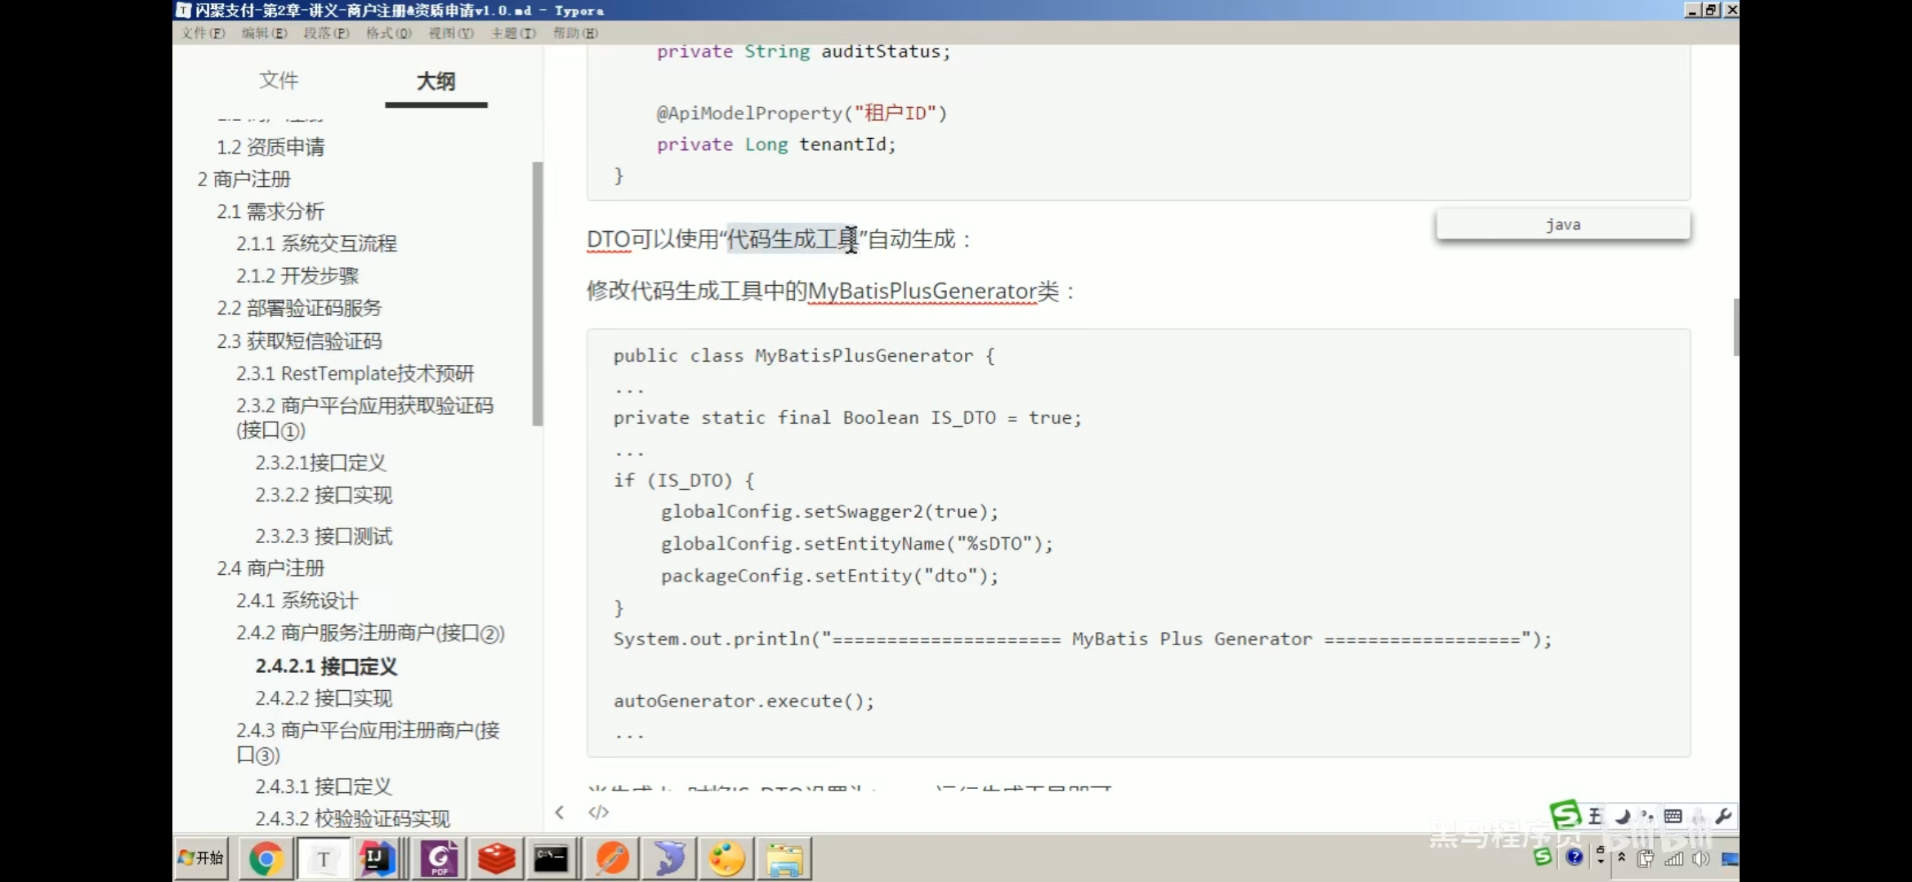Click the Sogou input wrench settings icon
This screenshot has width=1912, height=882.
coord(1723,816)
